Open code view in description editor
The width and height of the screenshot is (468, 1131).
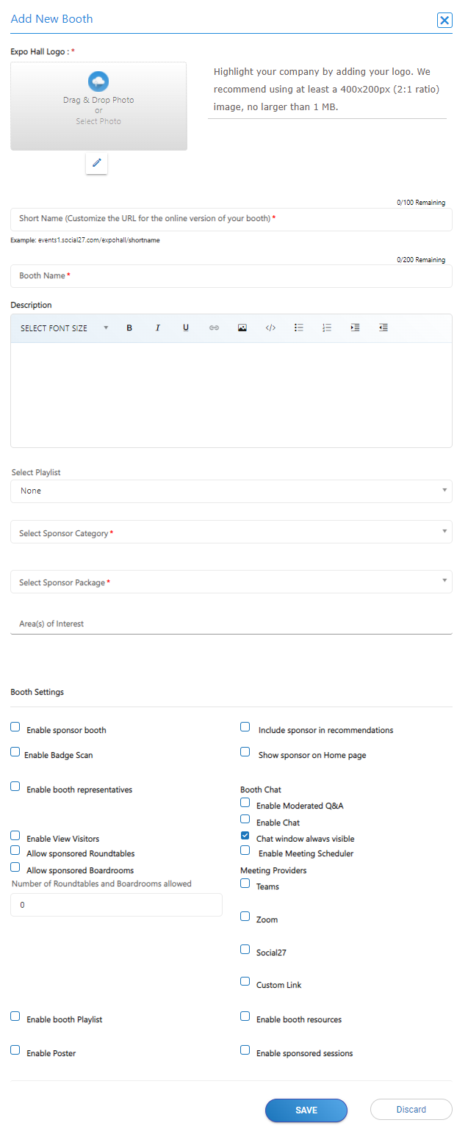[x=270, y=328]
